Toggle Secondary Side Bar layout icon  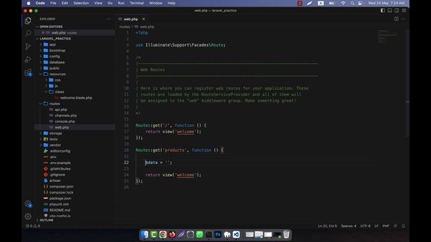397,11
